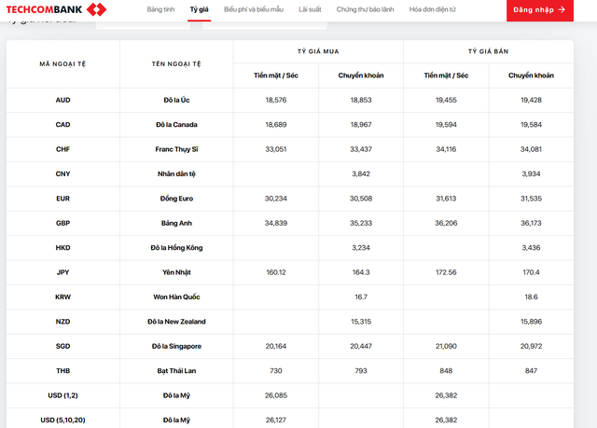Click AUD cash sell rate 19,455
The height and width of the screenshot is (428, 597).
[446, 100]
